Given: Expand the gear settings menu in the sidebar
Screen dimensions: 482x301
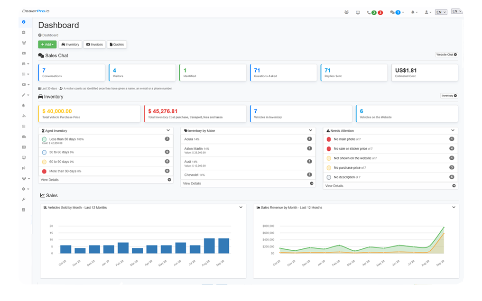Looking at the screenshot, I should (25, 189).
